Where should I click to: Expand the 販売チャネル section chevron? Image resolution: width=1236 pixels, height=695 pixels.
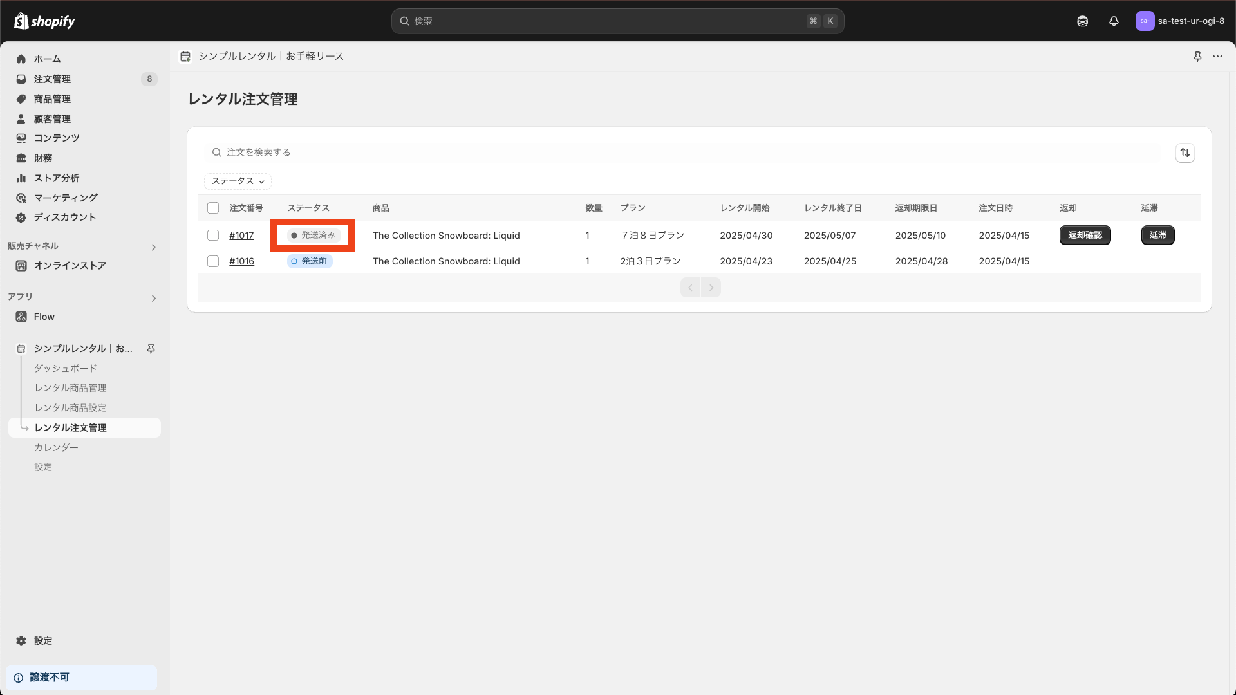tap(153, 247)
